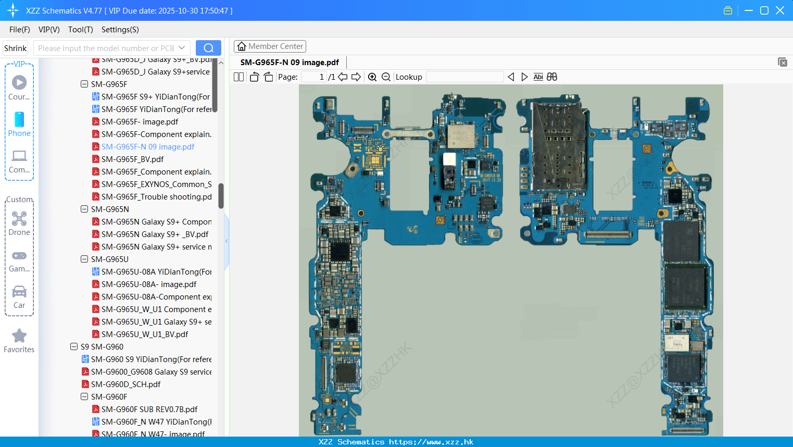Click the Shrink button
Image resolution: width=793 pixels, height=447 pixels.
16,48
